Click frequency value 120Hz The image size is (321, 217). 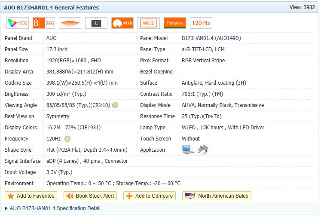click(x=54, y=139)
